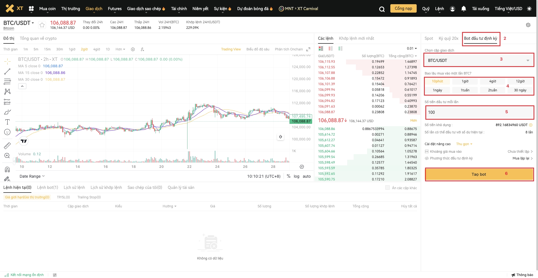
Task: Open the Date Range dropdown
Action: (x=32, y=176)
